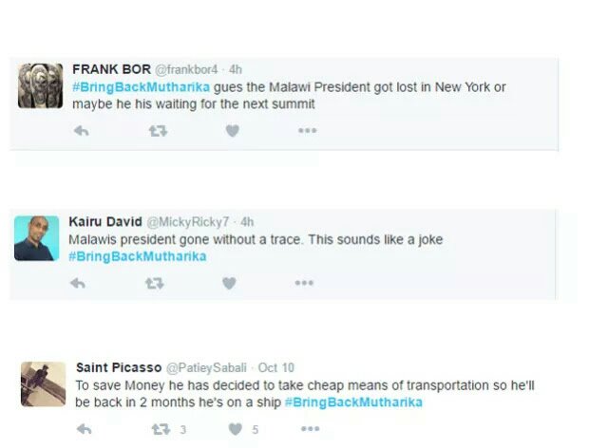Like FRANK BOR's tweet
This screenshot has height=448, width=589.
[232, 131]
